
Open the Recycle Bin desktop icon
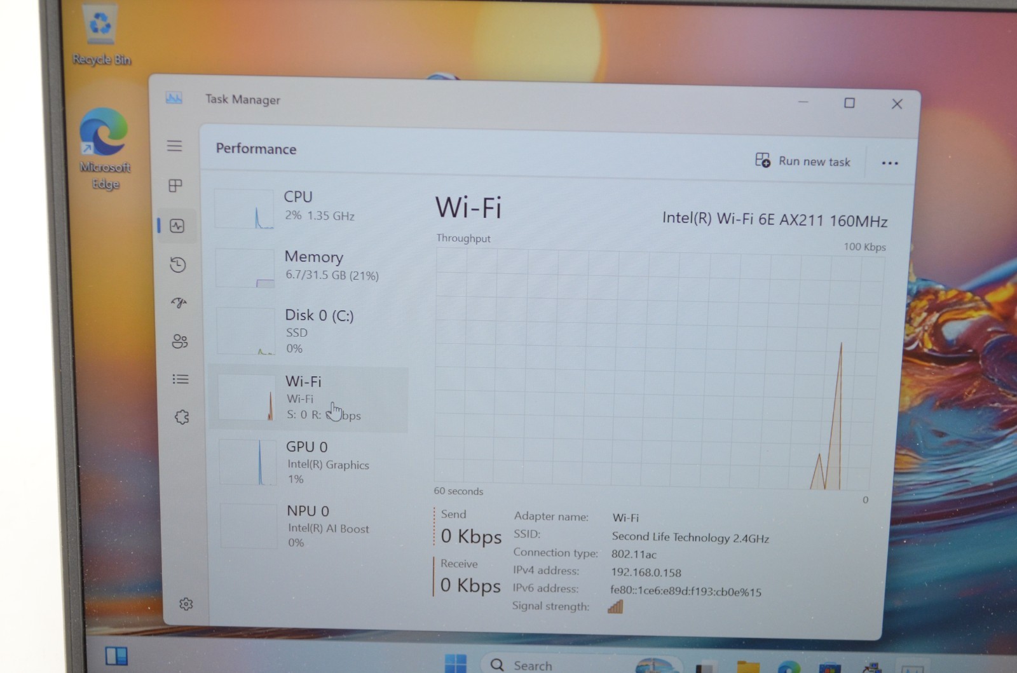tap(100, 36)
